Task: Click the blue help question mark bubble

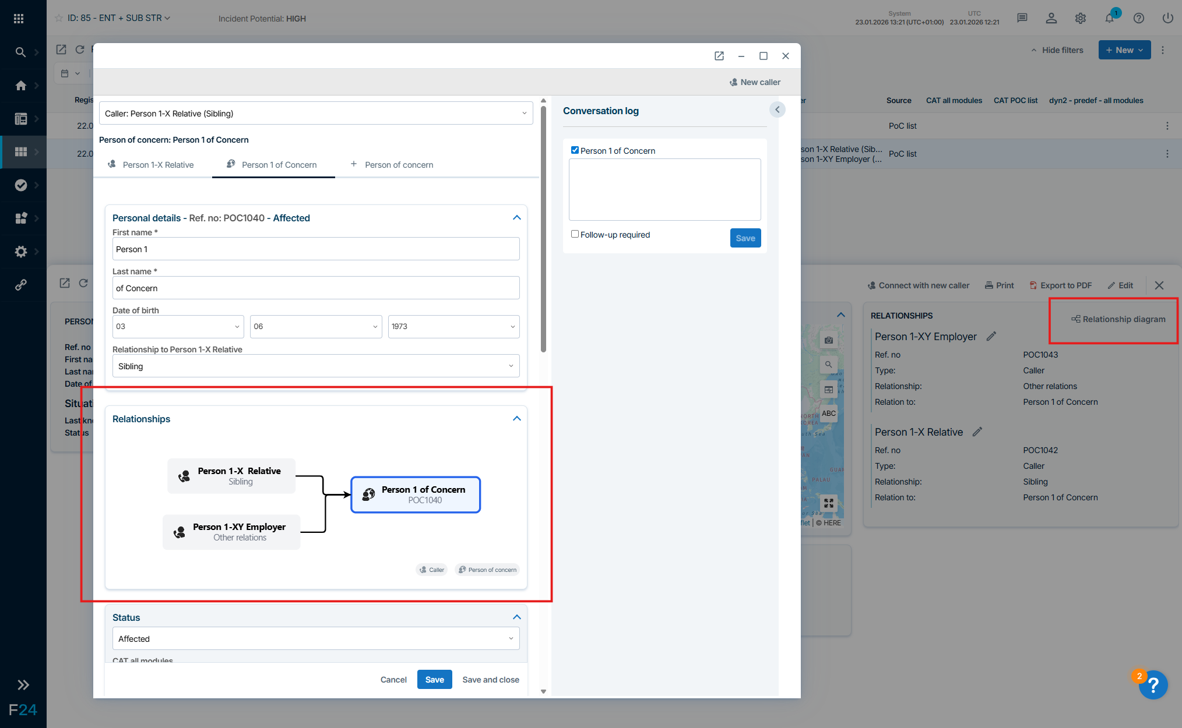Action: [1153, 685]
